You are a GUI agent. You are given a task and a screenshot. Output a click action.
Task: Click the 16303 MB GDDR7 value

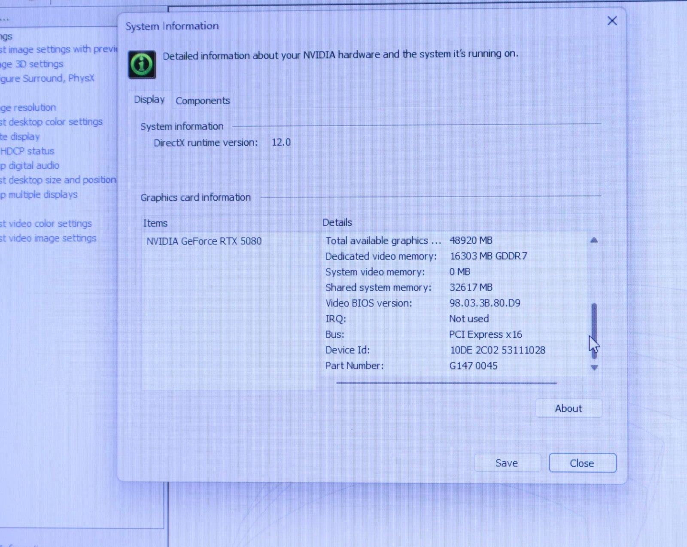point(489,256)
